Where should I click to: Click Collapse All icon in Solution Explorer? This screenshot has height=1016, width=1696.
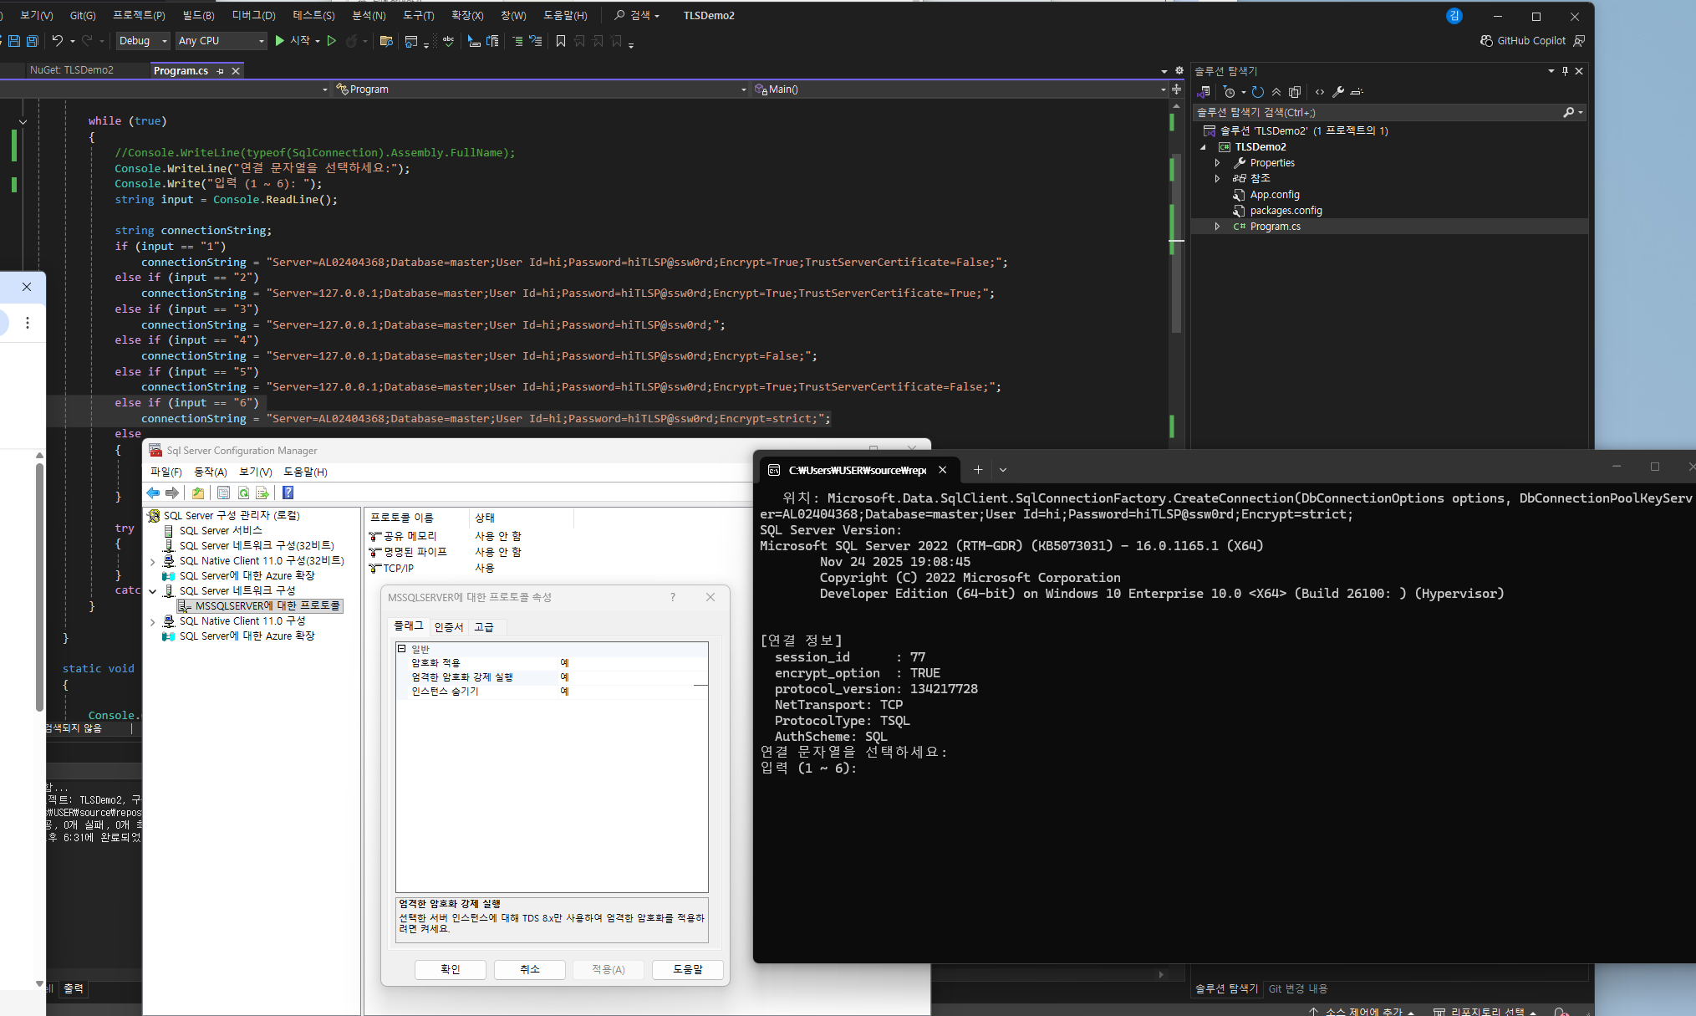click(x=1276, y=92)
